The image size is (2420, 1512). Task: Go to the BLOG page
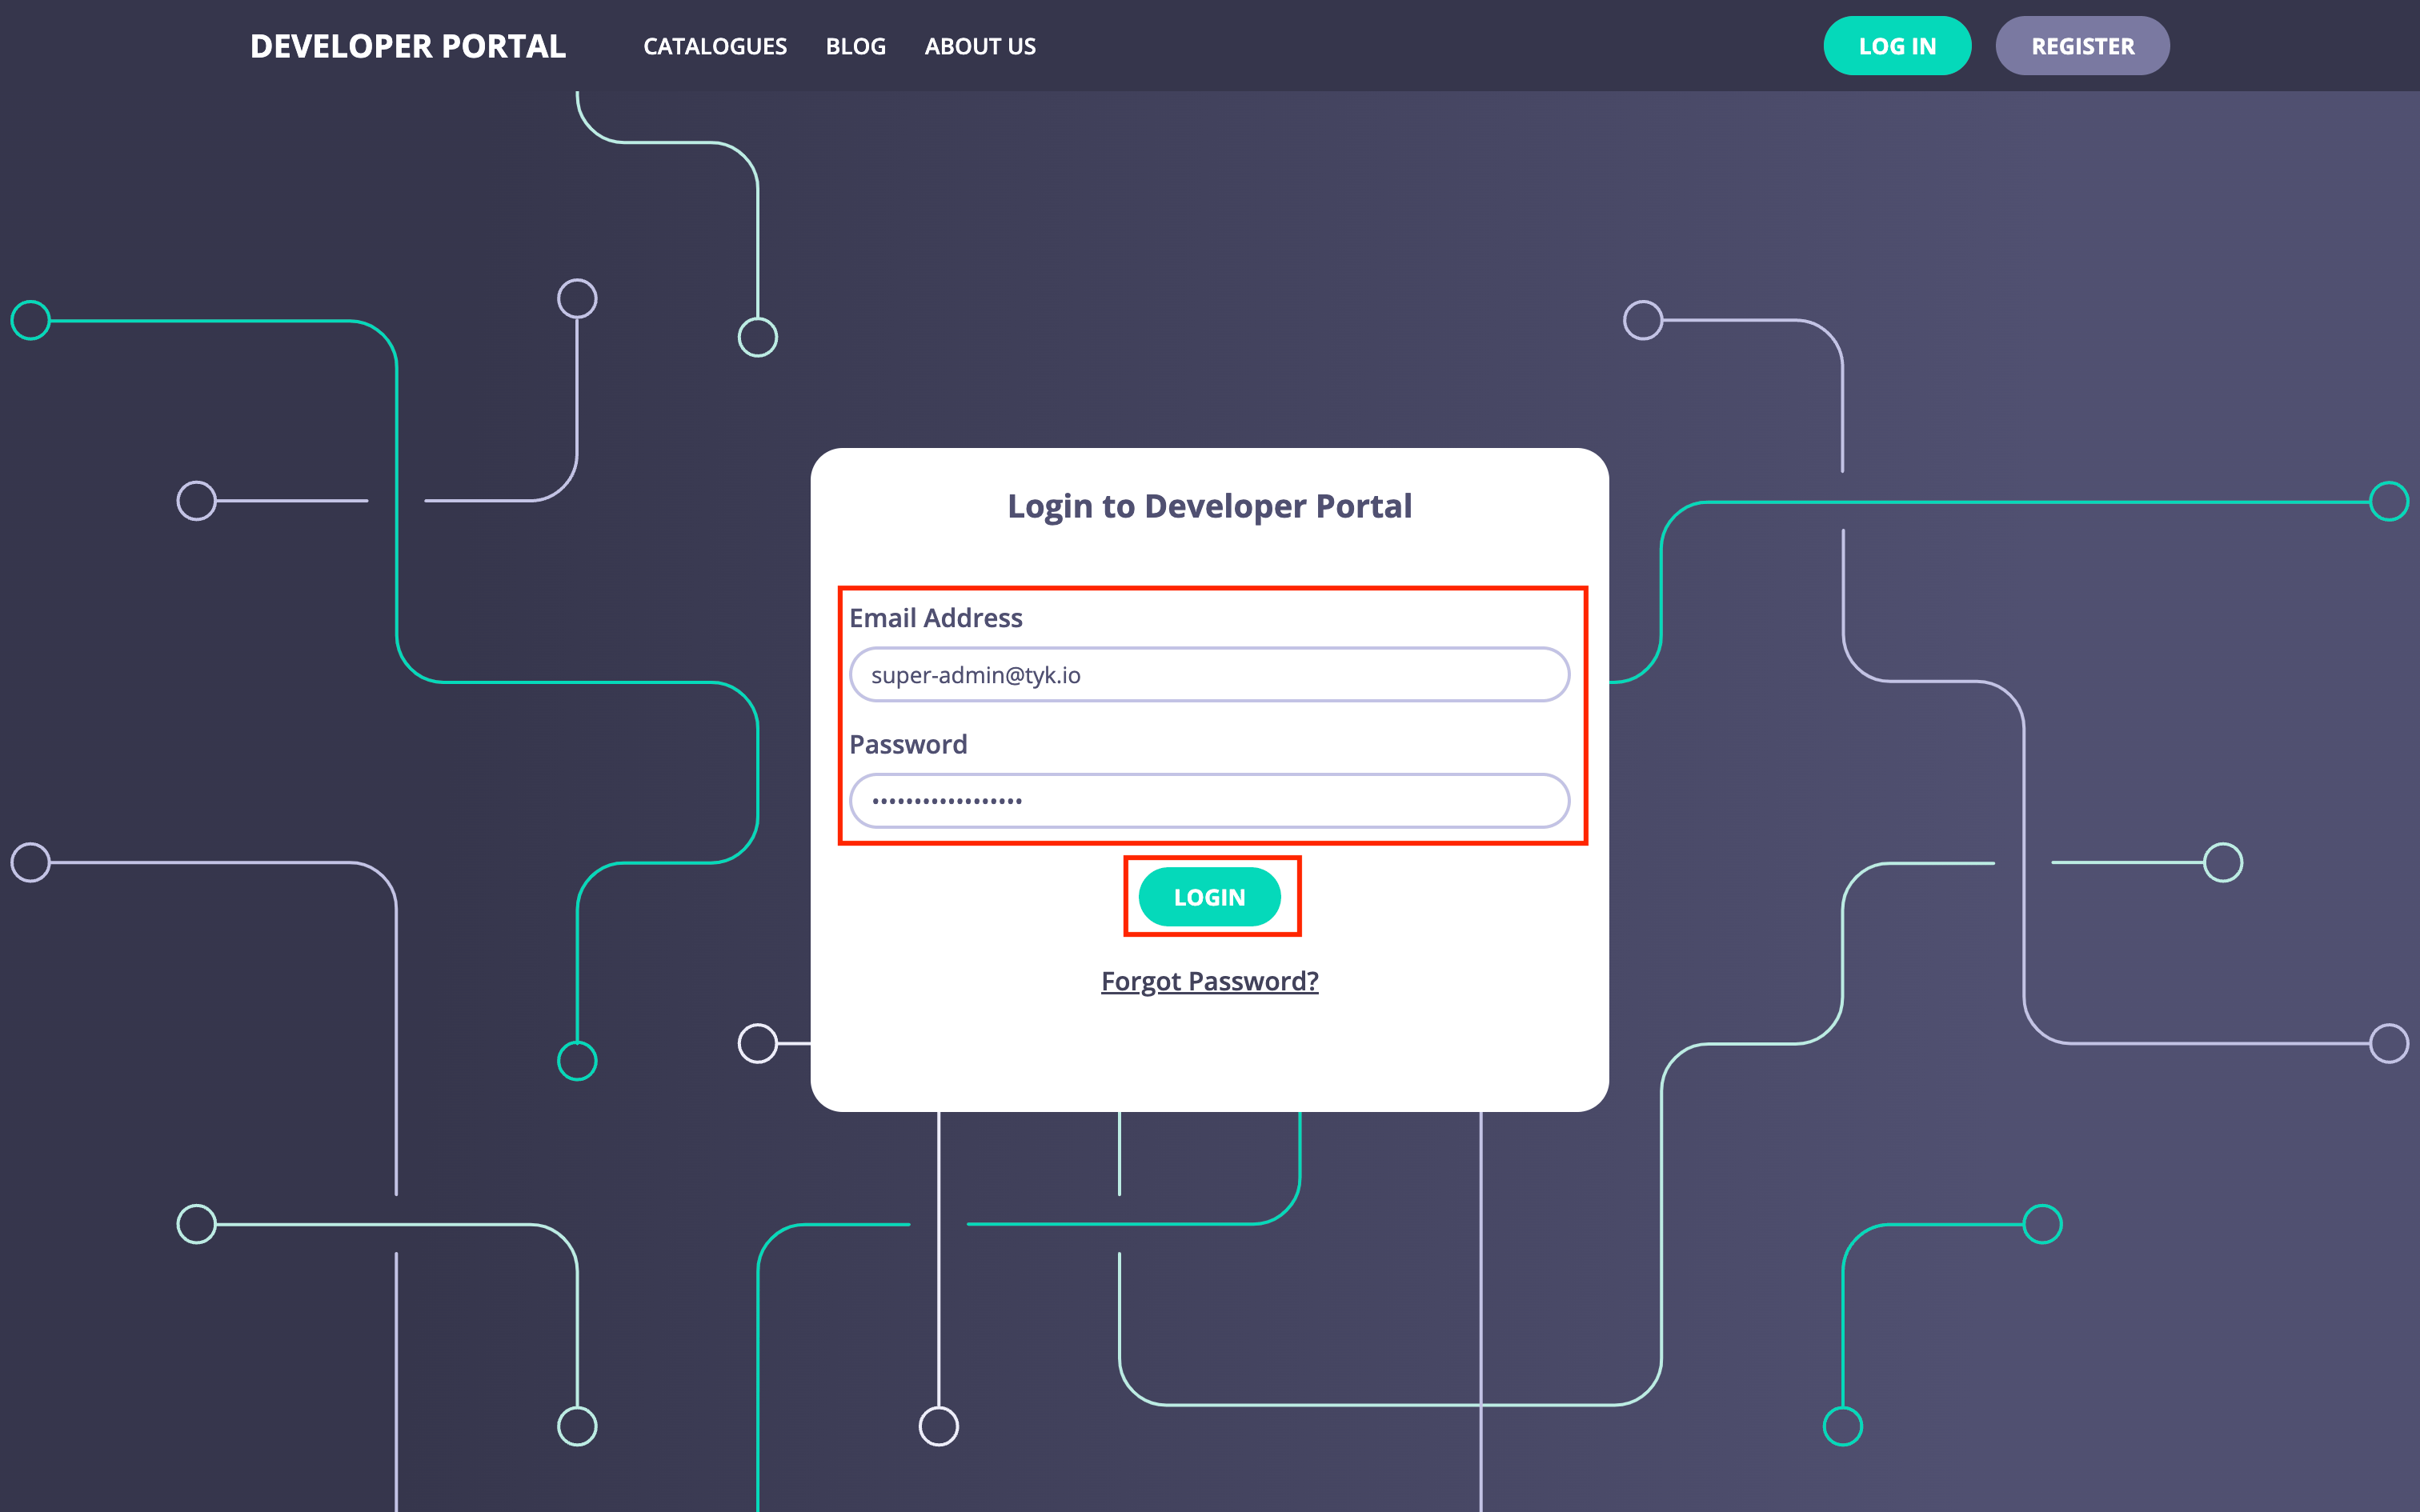coord(856,46)
